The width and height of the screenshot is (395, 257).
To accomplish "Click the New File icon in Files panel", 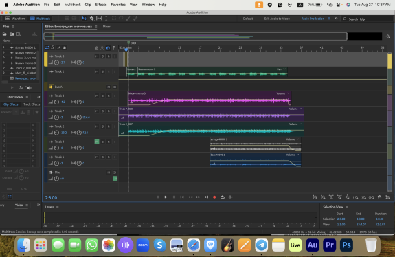I will 19,34.
